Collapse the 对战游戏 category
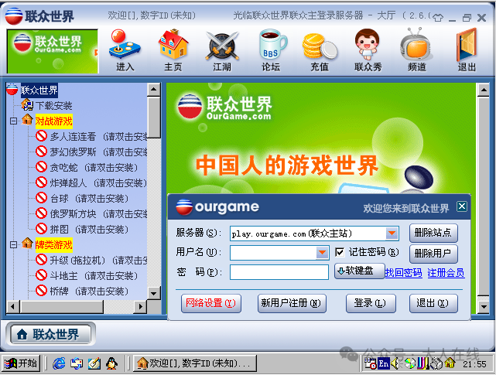 tap(13, 121)
